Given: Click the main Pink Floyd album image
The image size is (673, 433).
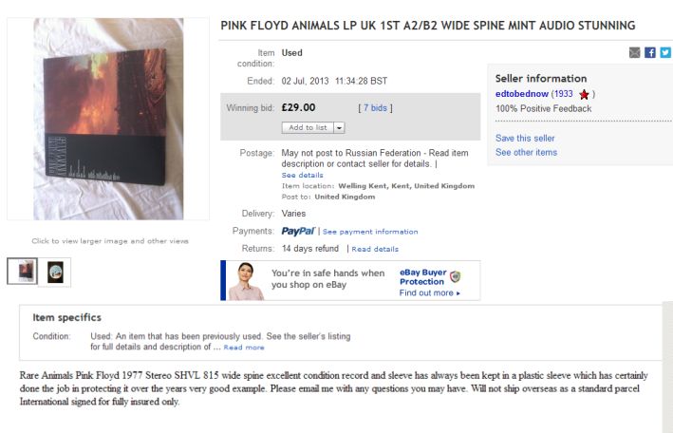Looking at the screenshot, I should point(95,119).
